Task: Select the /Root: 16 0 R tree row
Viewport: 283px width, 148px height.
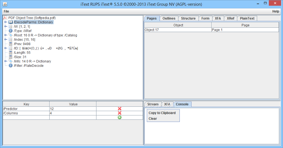Action: coord(45,35)
